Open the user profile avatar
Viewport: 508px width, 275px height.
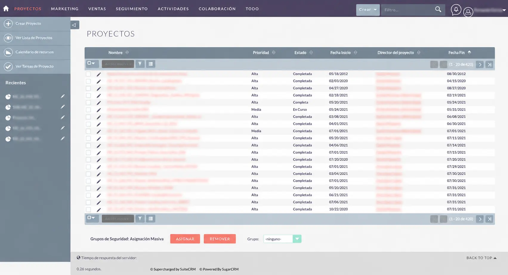tap(468, 12)
